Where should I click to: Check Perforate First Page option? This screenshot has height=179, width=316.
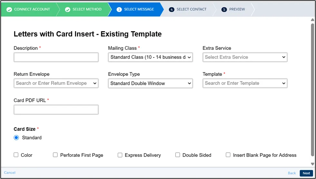tap(55, 155)
